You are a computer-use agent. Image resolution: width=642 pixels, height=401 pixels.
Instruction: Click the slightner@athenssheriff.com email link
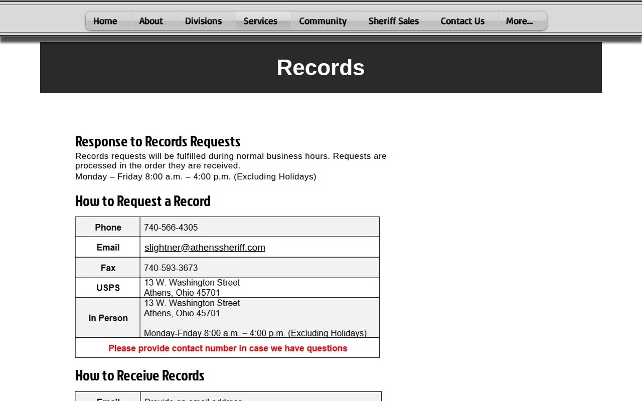point(205,247)
